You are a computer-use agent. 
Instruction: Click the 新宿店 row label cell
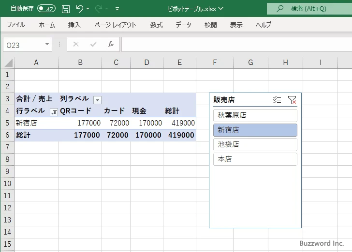36,123
